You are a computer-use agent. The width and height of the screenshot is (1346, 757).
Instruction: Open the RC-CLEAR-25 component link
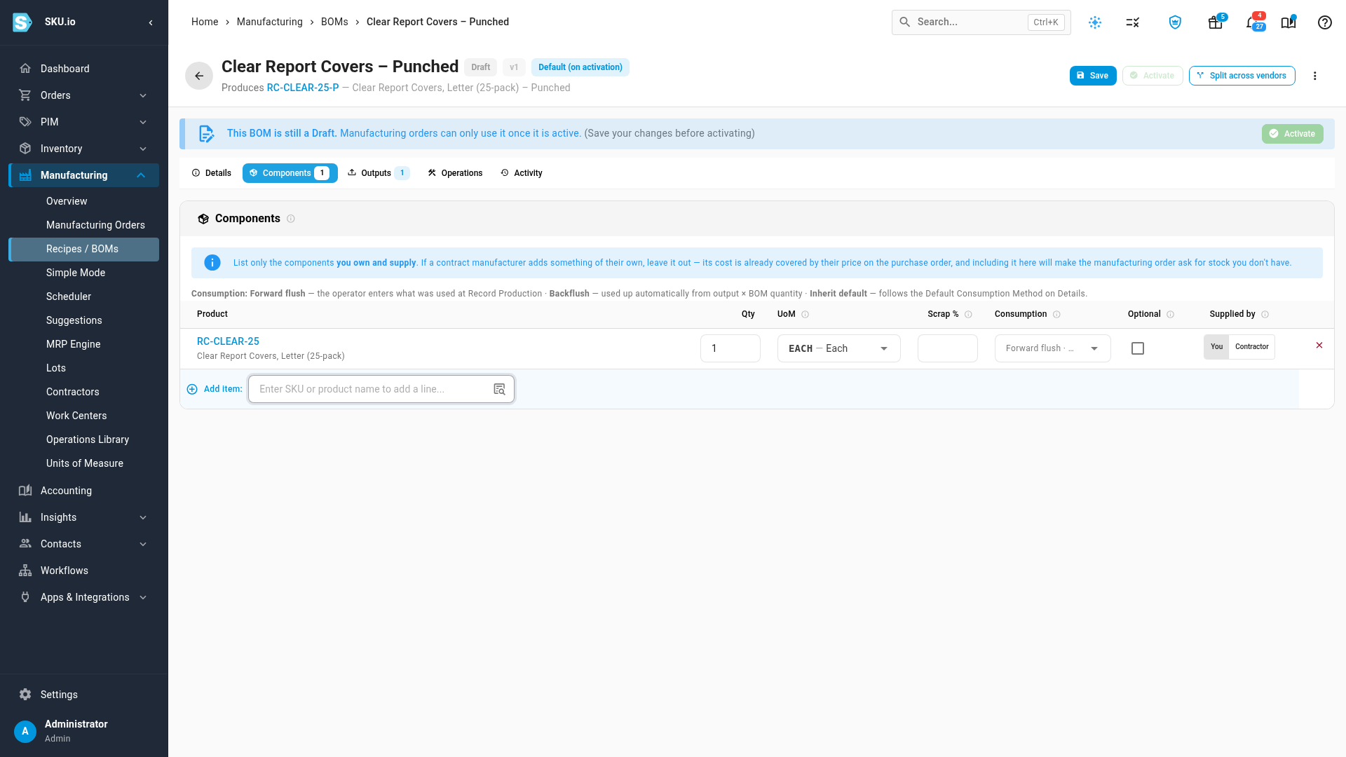(x=228, y=341)
